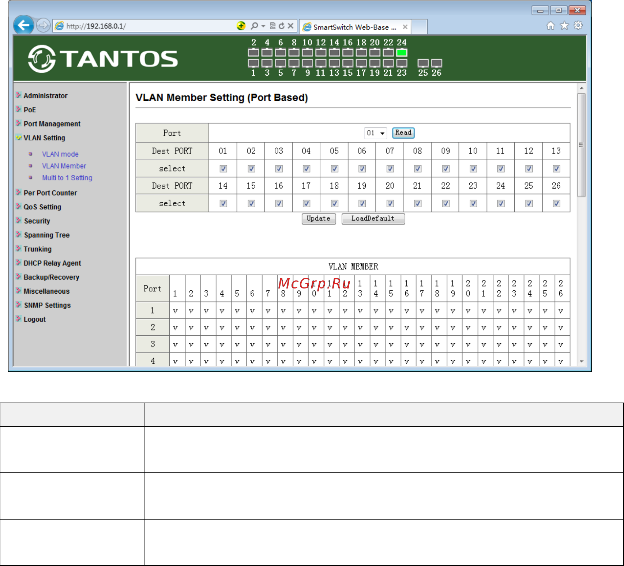This screenshot has width=624, height=566.
Task: Click port 26 icon in switch panel
Action: coord(436,63)
